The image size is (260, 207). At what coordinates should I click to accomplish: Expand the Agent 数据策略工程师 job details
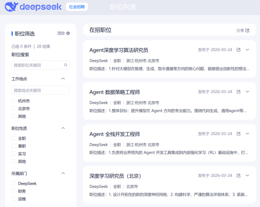pos(247,92)
